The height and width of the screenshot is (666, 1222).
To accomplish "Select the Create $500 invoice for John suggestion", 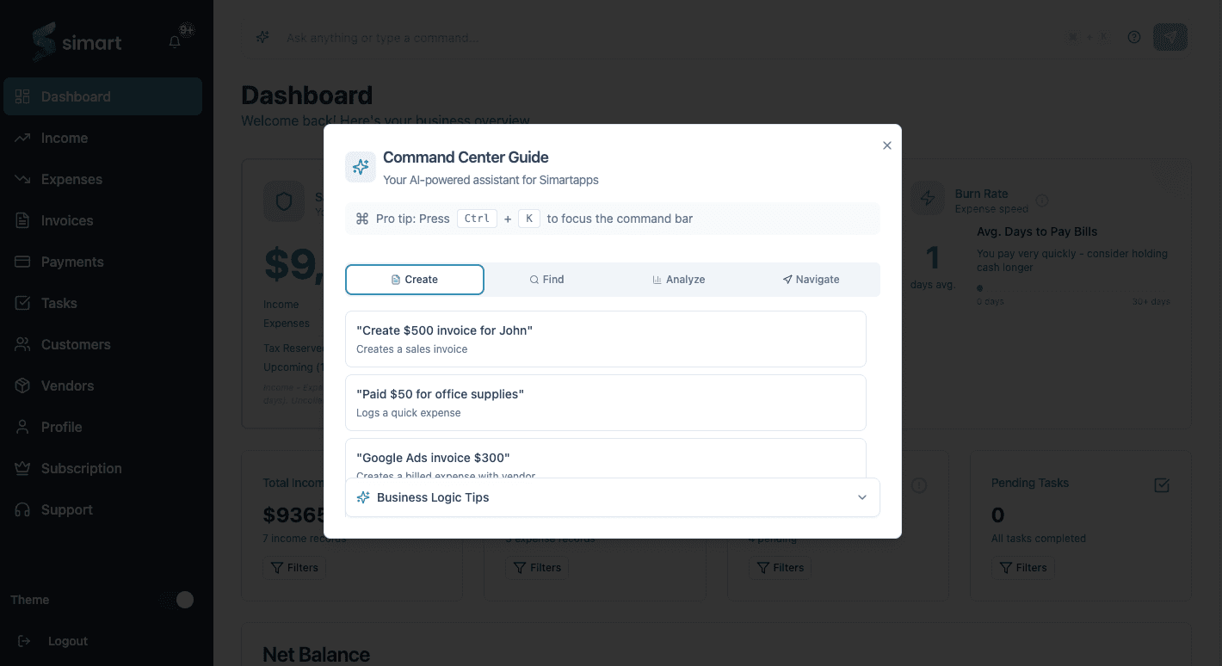I will [x=605, y=338].
